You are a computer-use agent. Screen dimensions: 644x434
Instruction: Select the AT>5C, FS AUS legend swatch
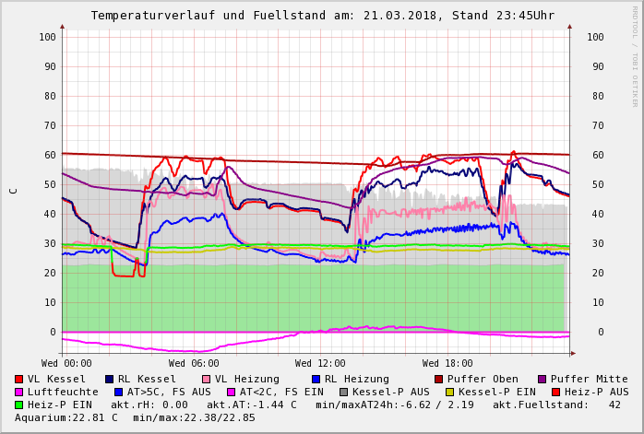pyautogui.click(x=118, y=392)
